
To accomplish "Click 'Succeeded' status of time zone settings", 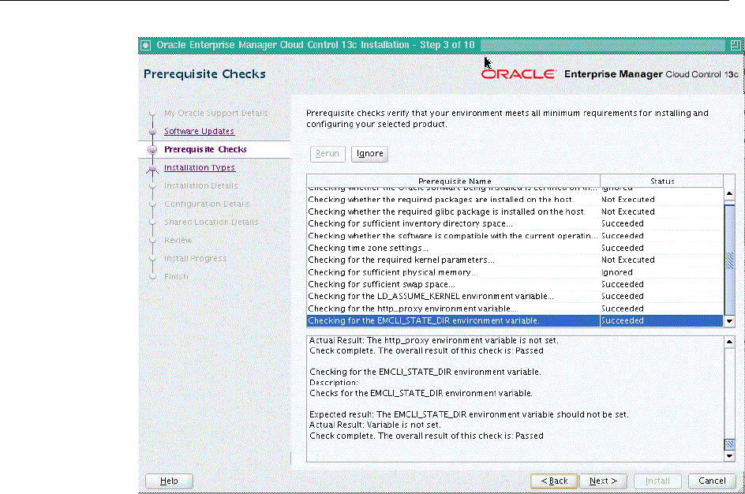I will tap(623, 248).
